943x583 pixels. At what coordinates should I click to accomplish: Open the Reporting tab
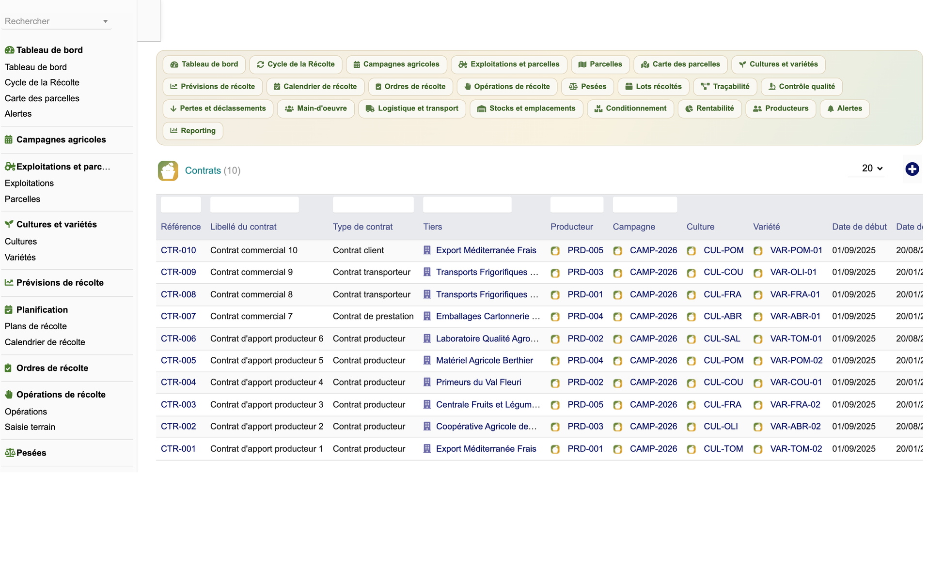click(x=193, y=131)
